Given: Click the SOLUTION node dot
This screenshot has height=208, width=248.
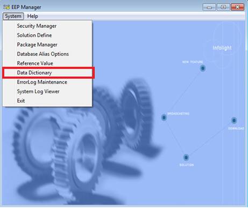Looking at the screenshot, I should (x=186, y=158).
